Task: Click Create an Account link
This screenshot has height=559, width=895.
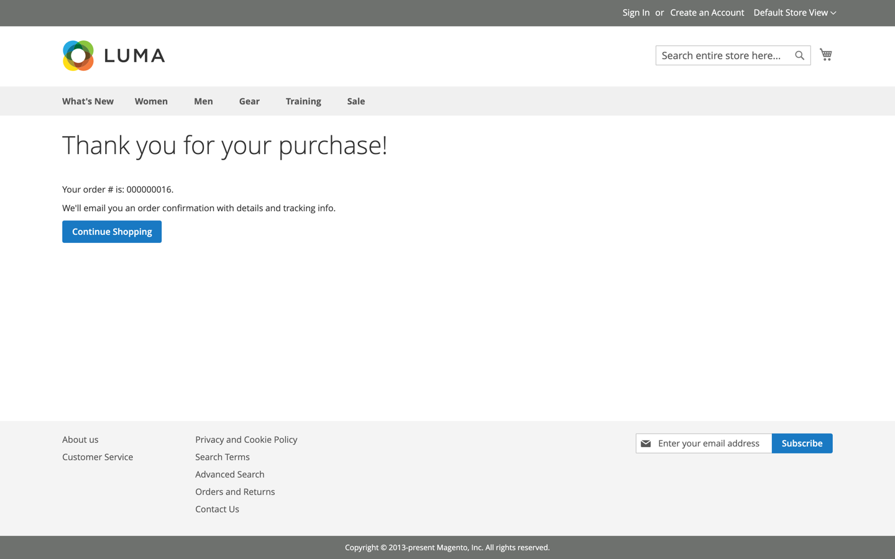Action: [707, 12]
